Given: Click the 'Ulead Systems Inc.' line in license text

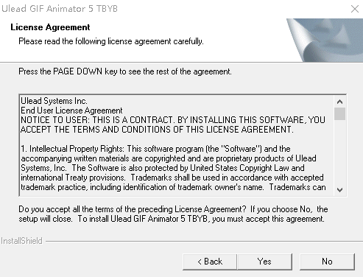Looking at the screenshot, I should 54,101.
